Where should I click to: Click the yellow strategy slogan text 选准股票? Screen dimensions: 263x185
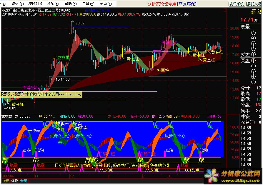tap(111, 166)
